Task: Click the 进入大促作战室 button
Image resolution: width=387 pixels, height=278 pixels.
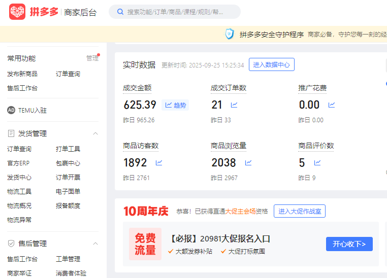Action: (x=299, y=212)
